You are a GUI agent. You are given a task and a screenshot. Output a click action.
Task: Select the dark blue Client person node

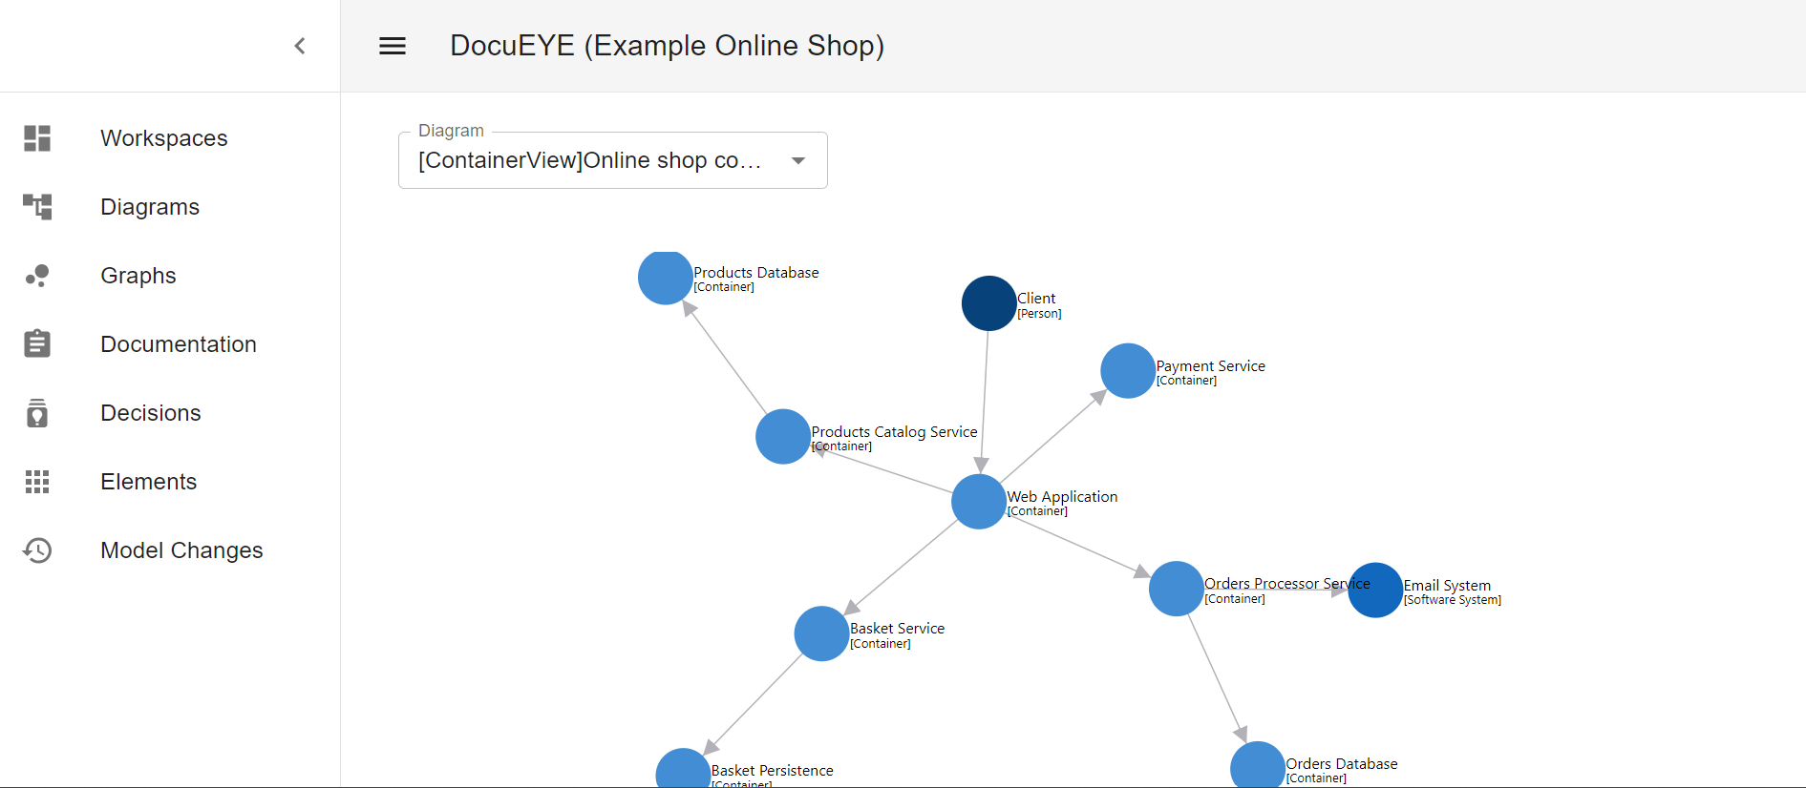tap(988, 303)
